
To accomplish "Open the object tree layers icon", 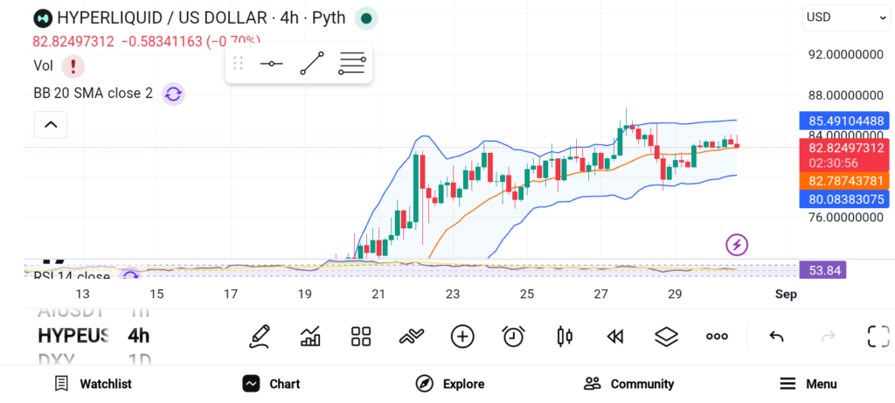I will tap(666, 337).
